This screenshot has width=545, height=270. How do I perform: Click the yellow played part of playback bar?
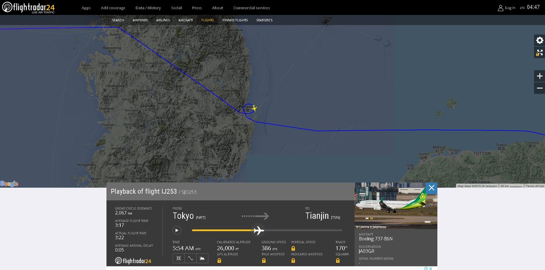tap(223, 230)
